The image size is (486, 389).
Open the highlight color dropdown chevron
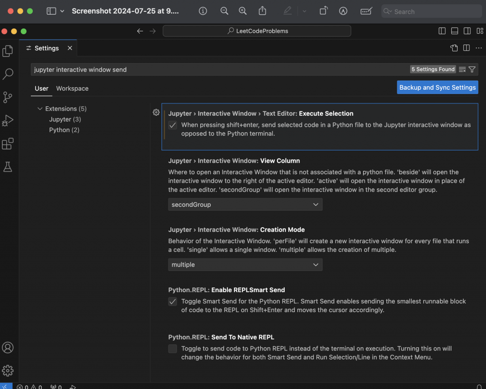click(x=304, y=11)
